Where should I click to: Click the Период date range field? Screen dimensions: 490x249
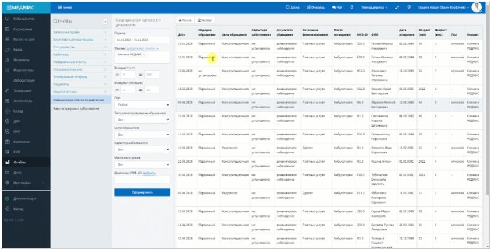[x=142, y=40]
